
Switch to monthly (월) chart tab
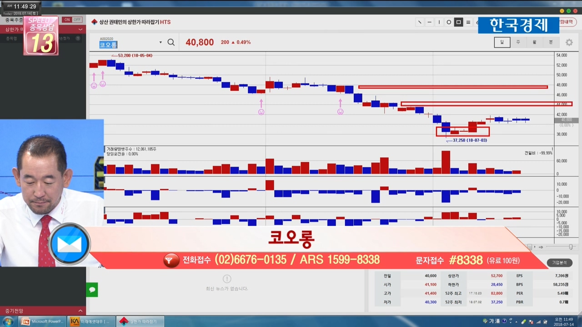click(x=534, y=42)
